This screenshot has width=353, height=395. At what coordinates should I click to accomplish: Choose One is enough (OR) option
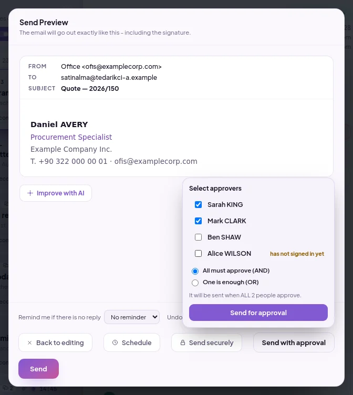195,283
